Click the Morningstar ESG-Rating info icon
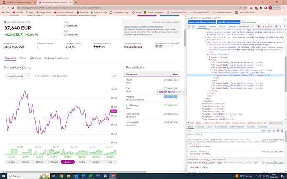The height and width of the screenshot is (179, 287). (x=178, y=43)
